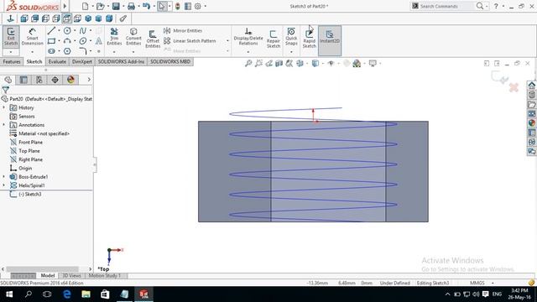Click the Exit Sketch button
The image size is (537, 302).
(x=11, y=37)
